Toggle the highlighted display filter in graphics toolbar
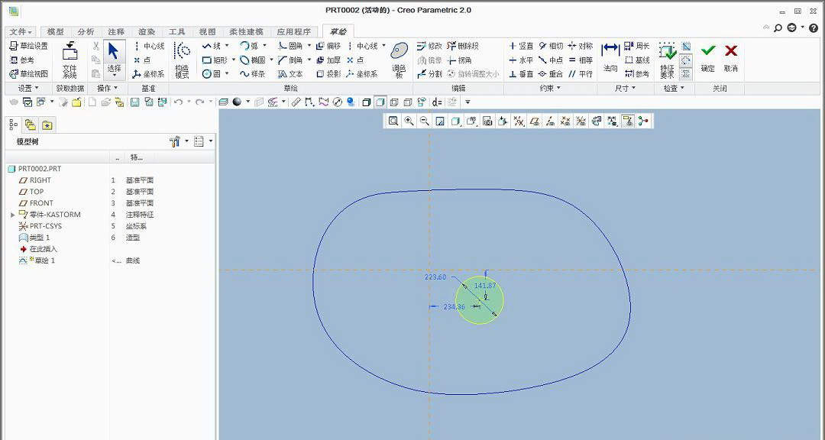 click(627, 121)
